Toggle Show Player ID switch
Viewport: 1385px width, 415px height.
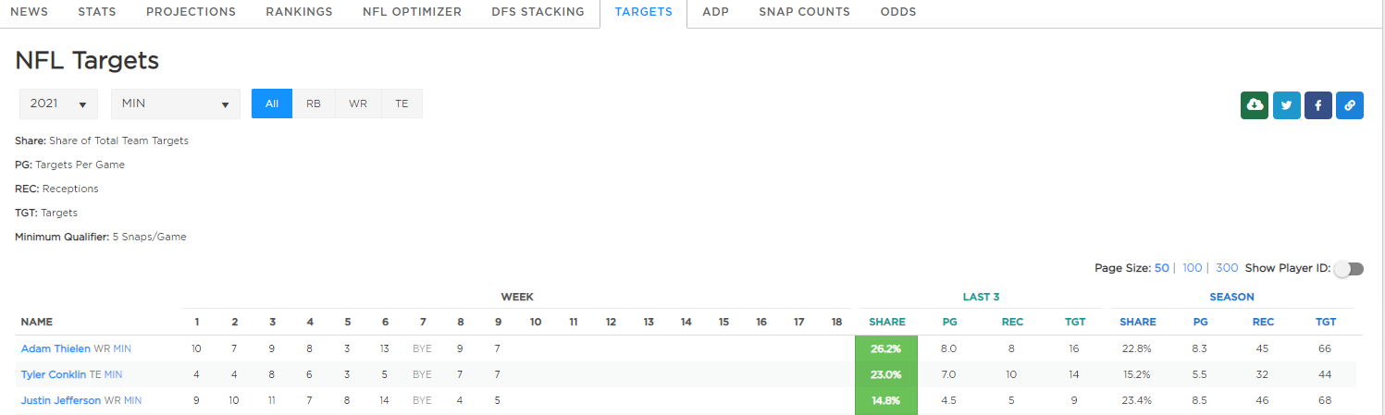1350,269
